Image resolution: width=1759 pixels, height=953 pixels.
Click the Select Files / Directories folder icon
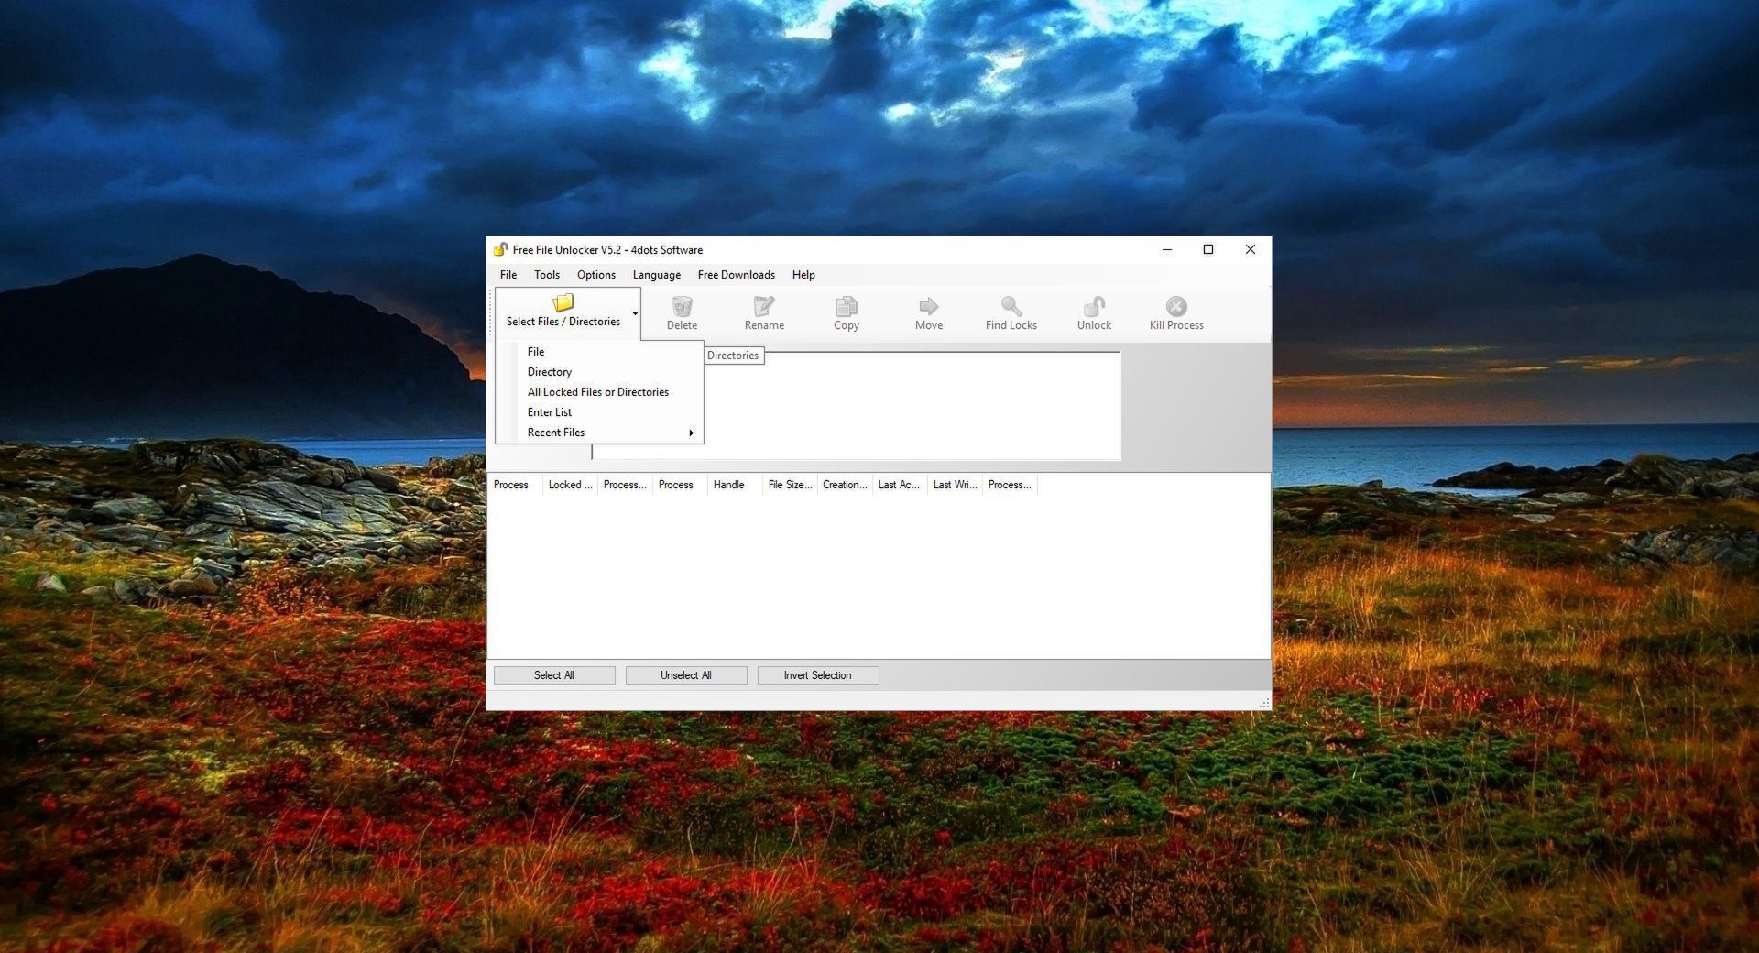[x=563, y=303]
